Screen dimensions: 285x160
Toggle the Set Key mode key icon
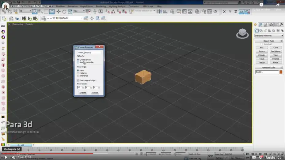[211, 156]
